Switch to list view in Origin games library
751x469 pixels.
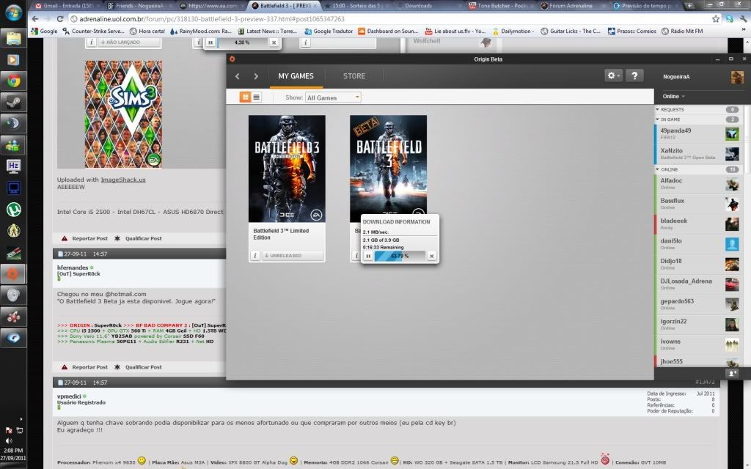pos(258,96)
